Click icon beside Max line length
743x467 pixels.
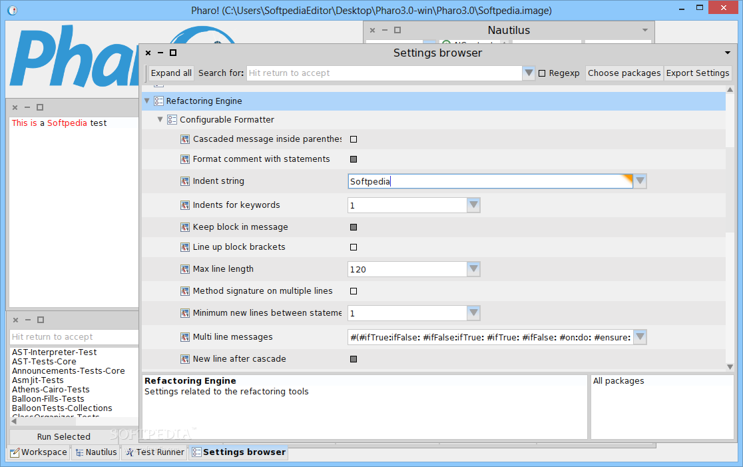185,269
